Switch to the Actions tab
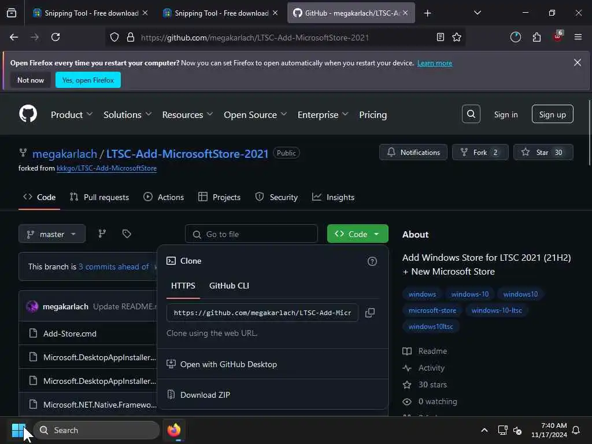The width and height of the screenshot is (592, 444). [x=164, y=197]
